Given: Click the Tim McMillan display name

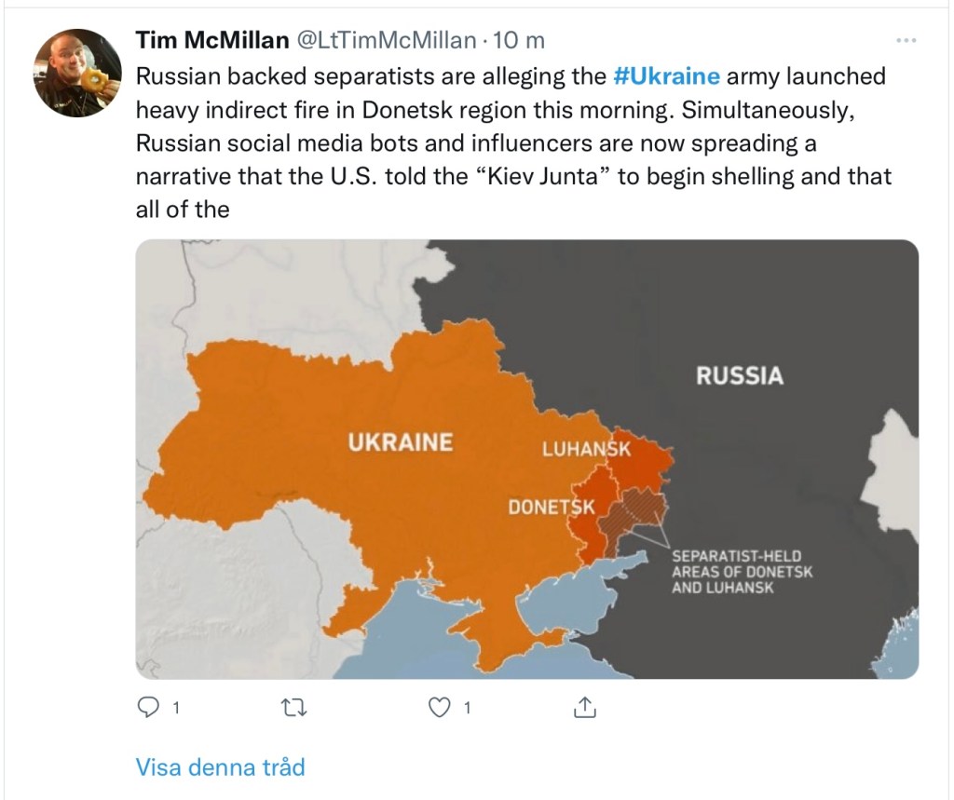Looking at the screenshot, I should coord(211,40).
